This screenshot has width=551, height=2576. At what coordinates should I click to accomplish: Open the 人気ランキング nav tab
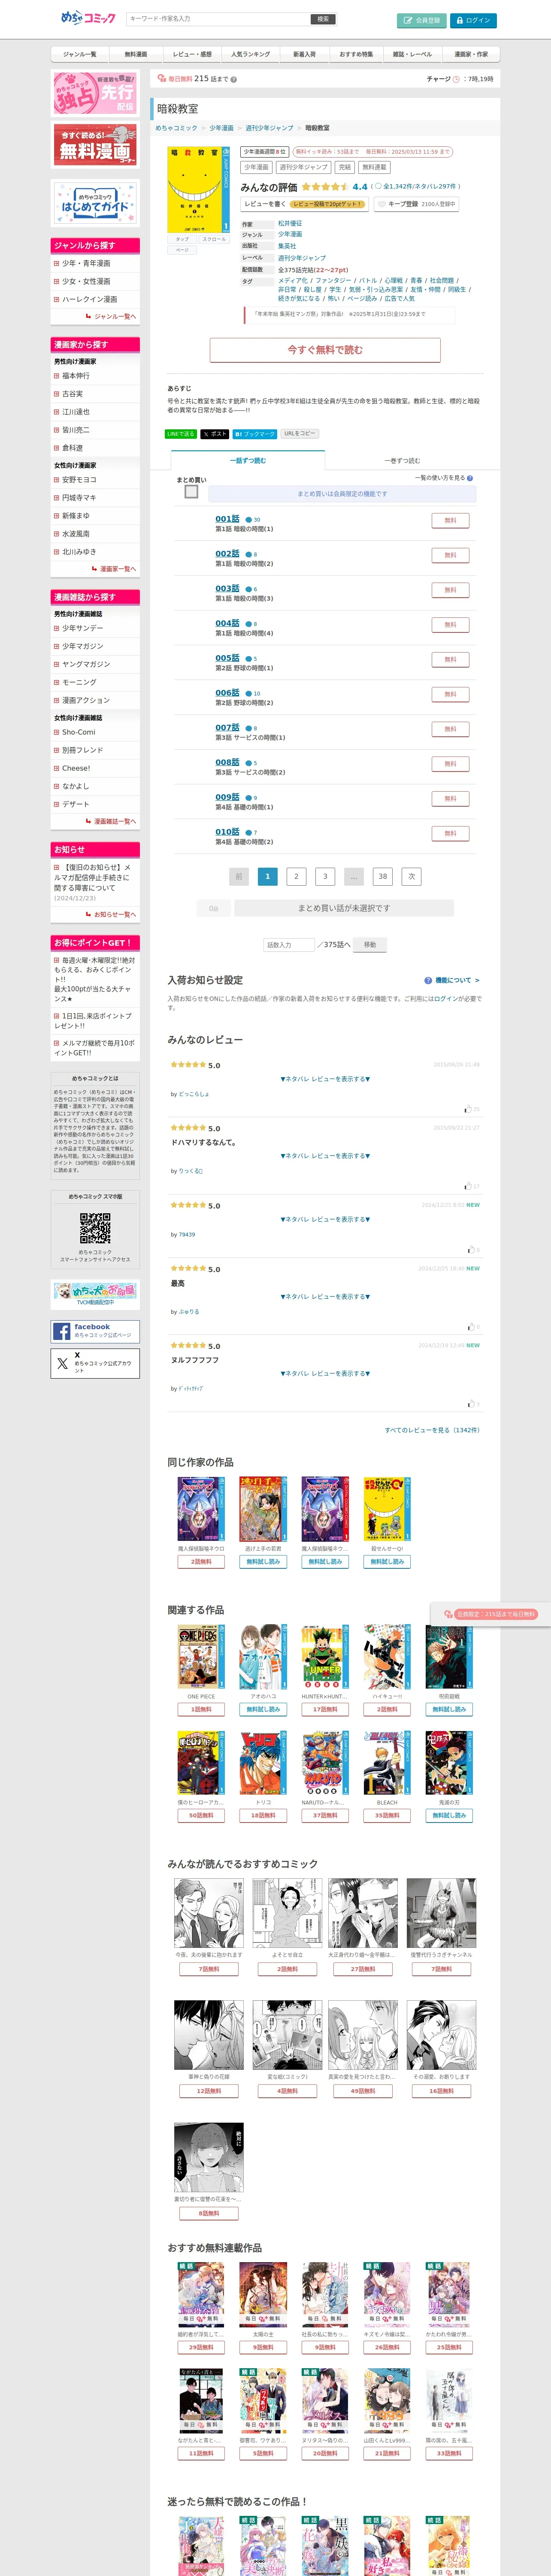tap(250, 54)
